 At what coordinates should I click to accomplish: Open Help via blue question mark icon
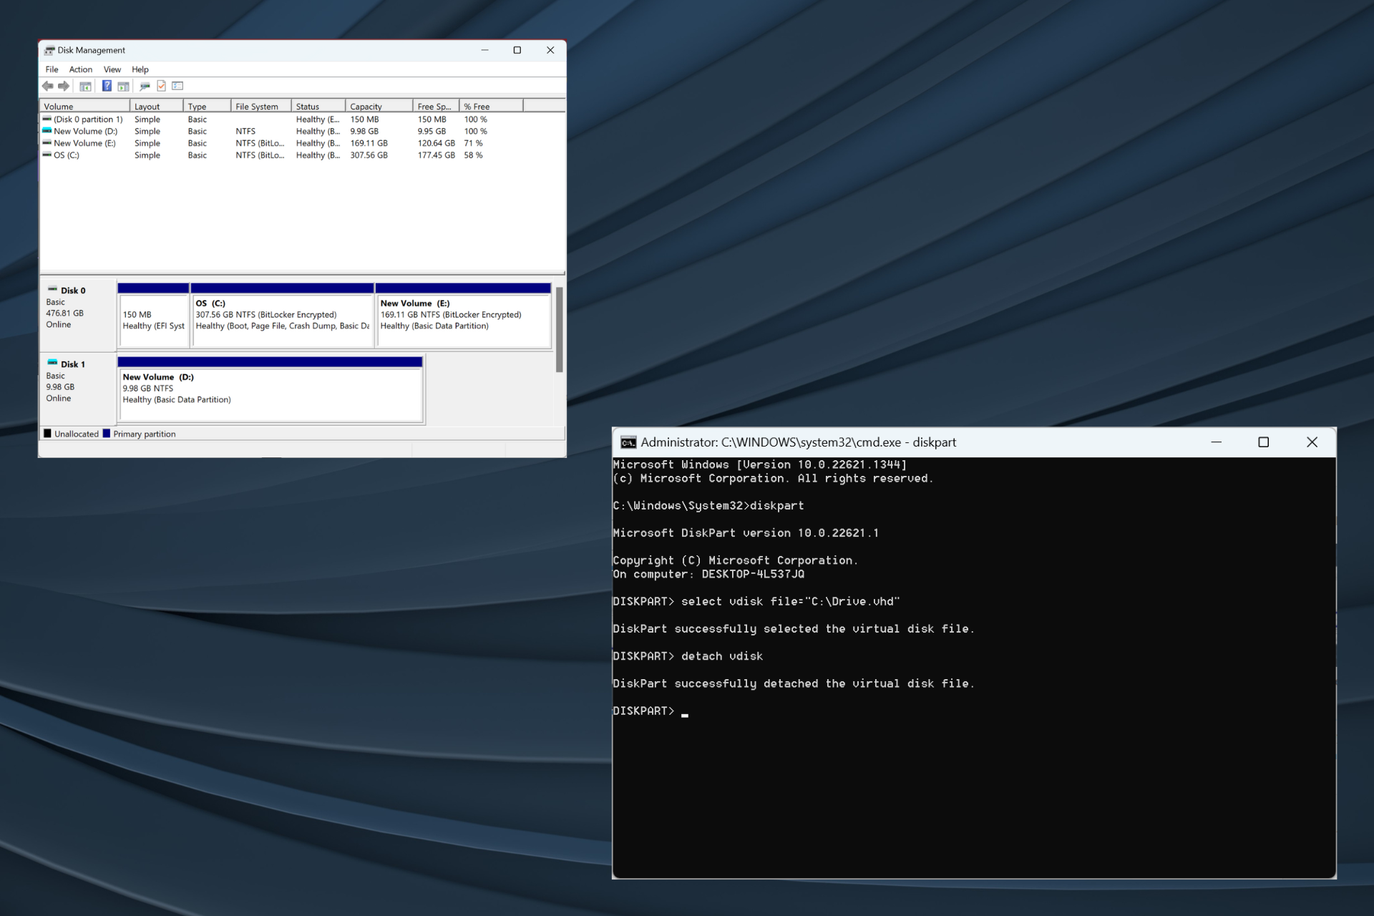point(107,86)
